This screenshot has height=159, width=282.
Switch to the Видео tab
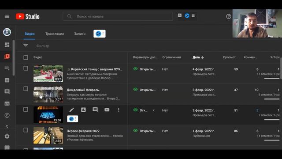pos(30,34)
